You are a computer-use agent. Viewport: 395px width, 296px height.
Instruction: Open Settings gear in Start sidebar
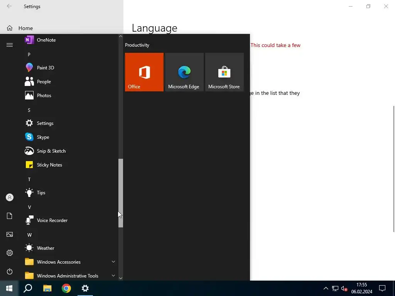[10, 253]
